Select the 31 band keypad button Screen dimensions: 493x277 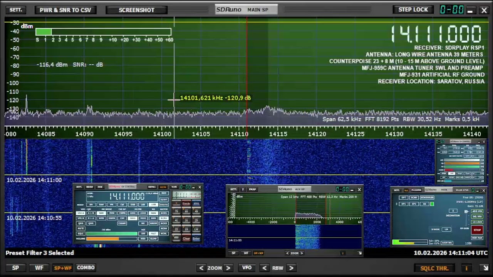(x=186, y=220)
